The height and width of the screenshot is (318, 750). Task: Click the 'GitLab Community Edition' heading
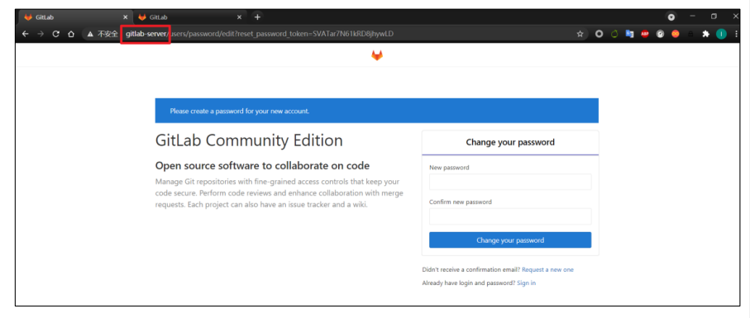(249, 141)
